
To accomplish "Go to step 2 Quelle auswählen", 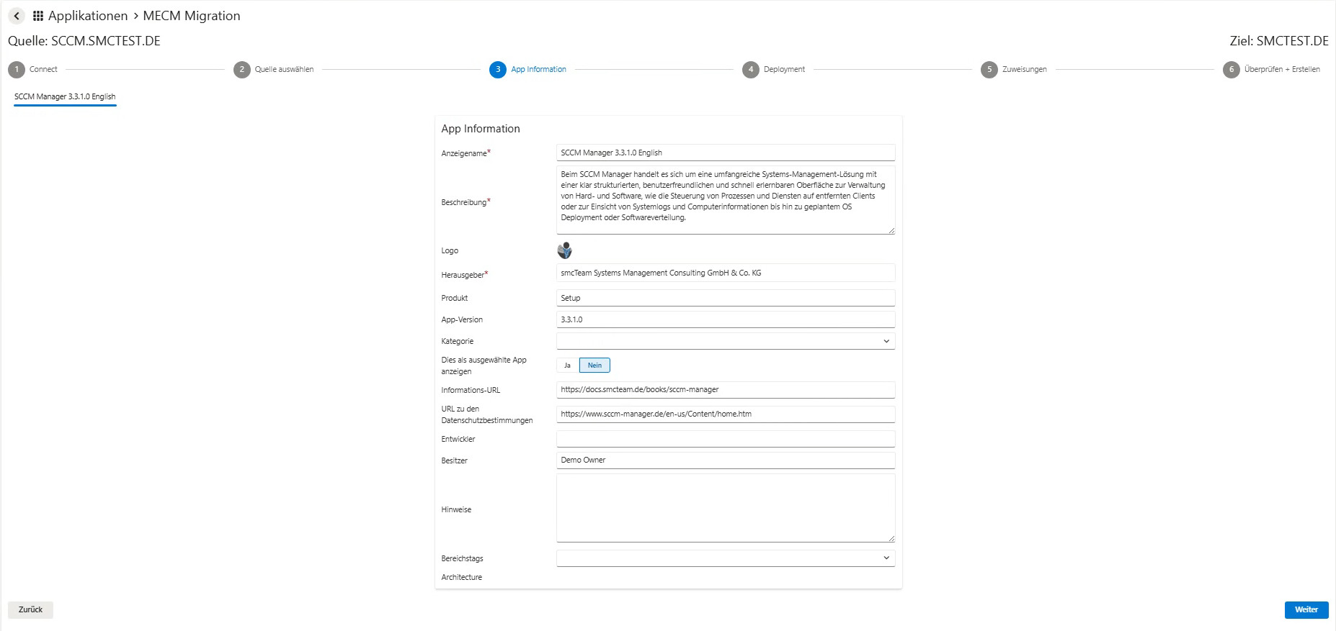I will click(274, 70).
